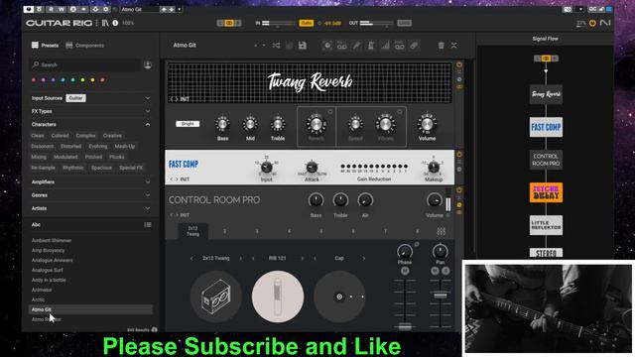This screenshot has width=635, height=357.
Task: Toggle the output Limit button
Action: pyautogui.click(x=404, y=23)
